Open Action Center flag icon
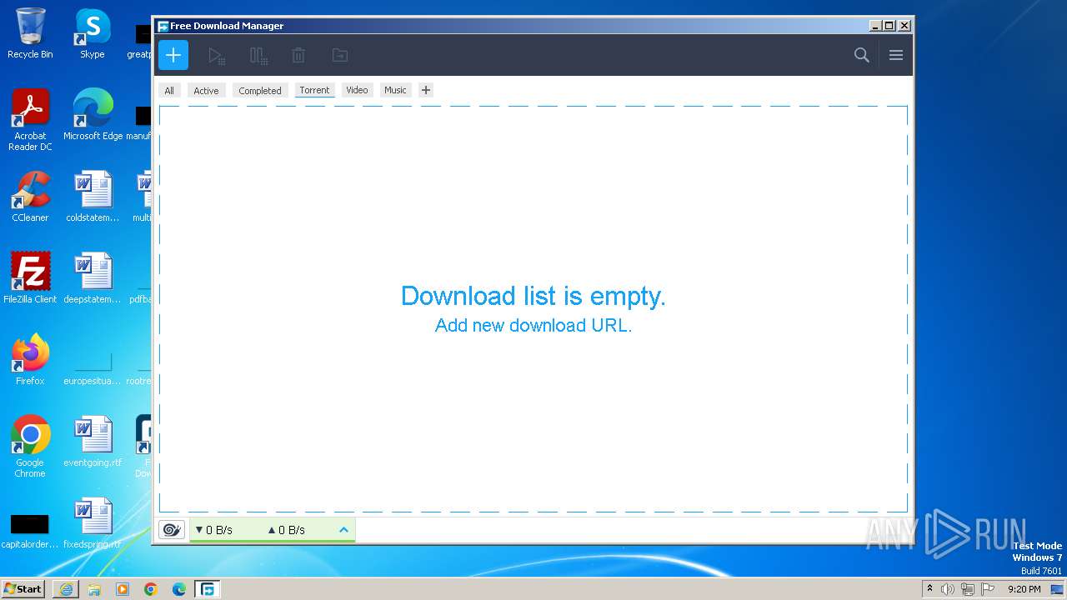Screen dimensions: 1067x600 988,589
